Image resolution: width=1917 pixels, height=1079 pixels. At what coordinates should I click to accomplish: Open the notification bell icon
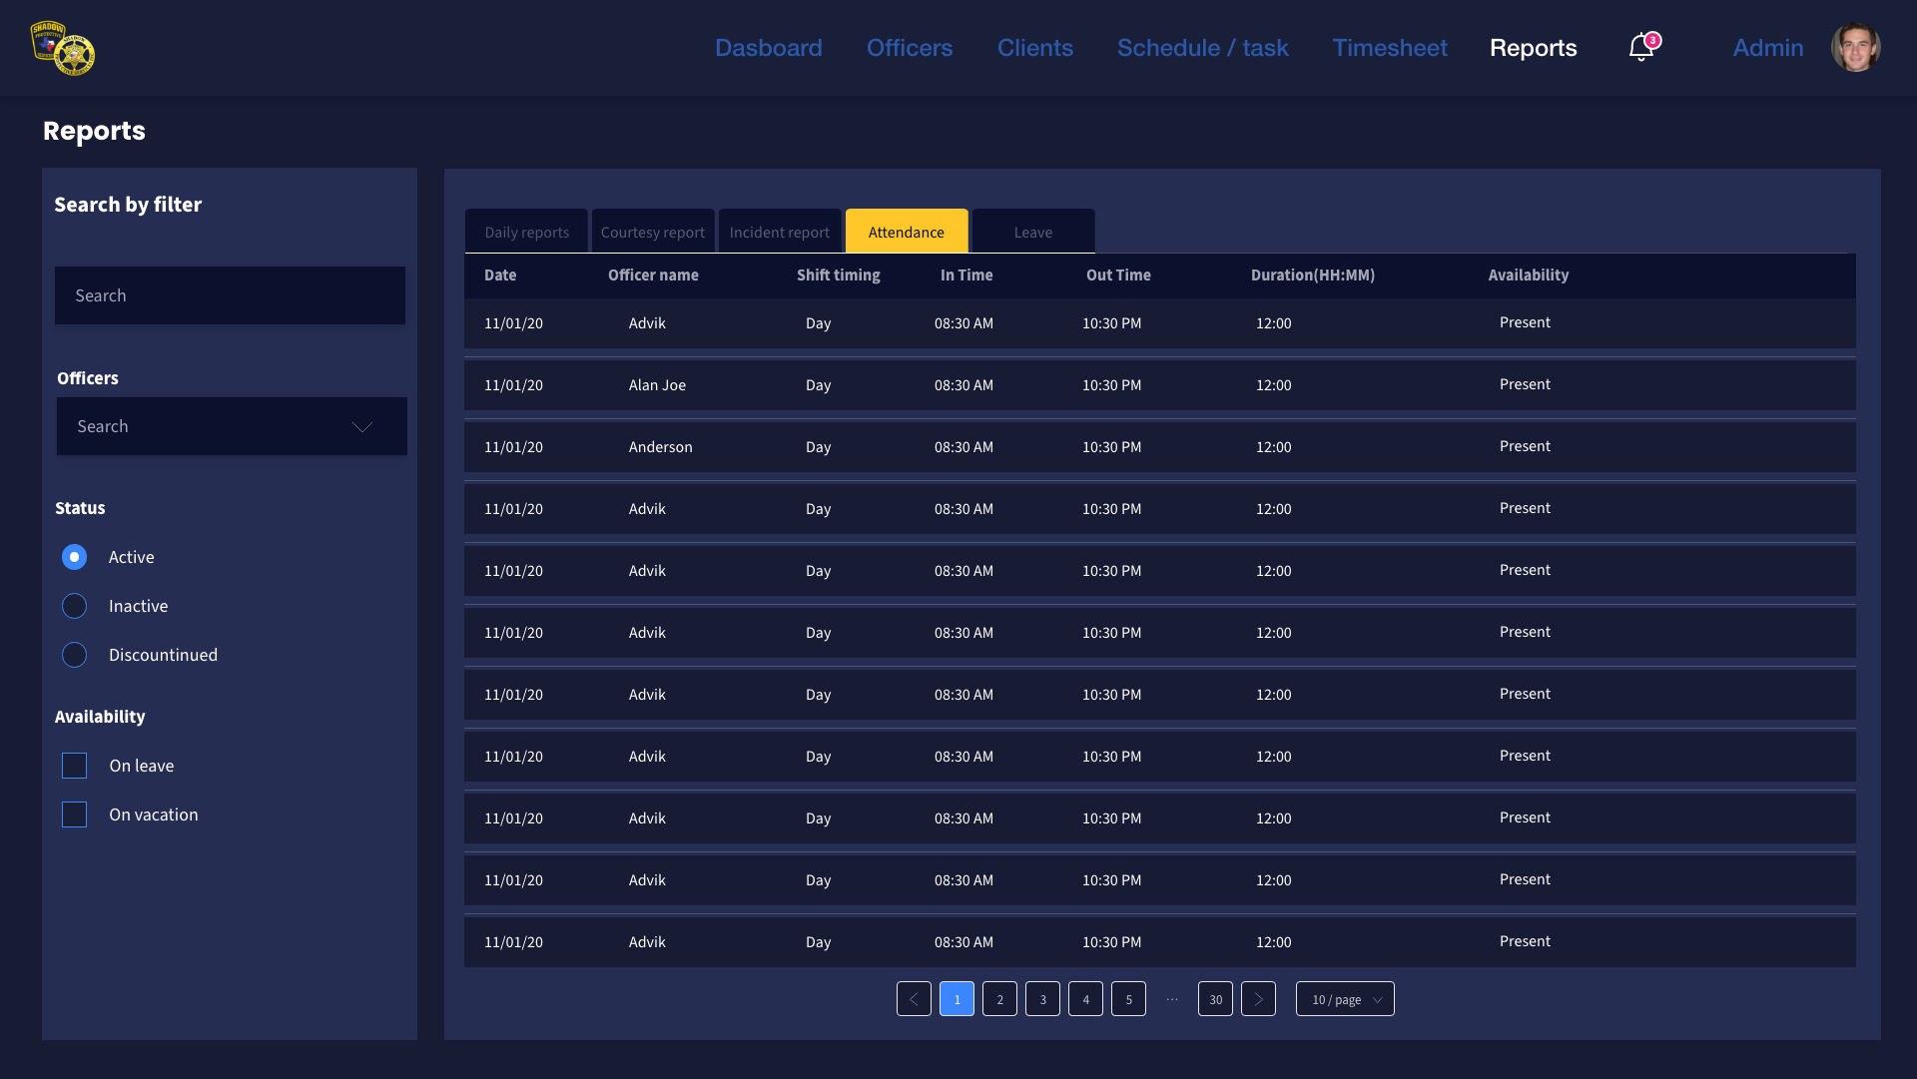[x=1640, y=47]
